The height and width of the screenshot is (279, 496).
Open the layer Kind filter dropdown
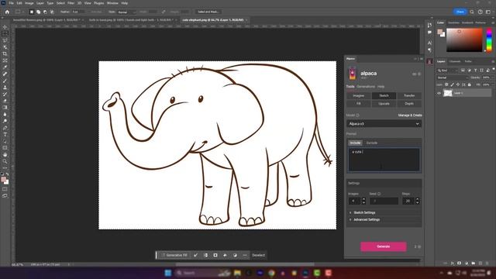(x=448, y=71)
